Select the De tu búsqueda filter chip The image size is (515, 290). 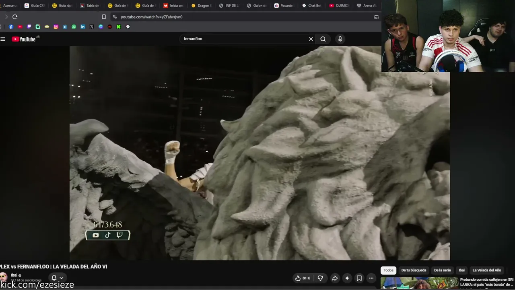(x=414, y=270)
